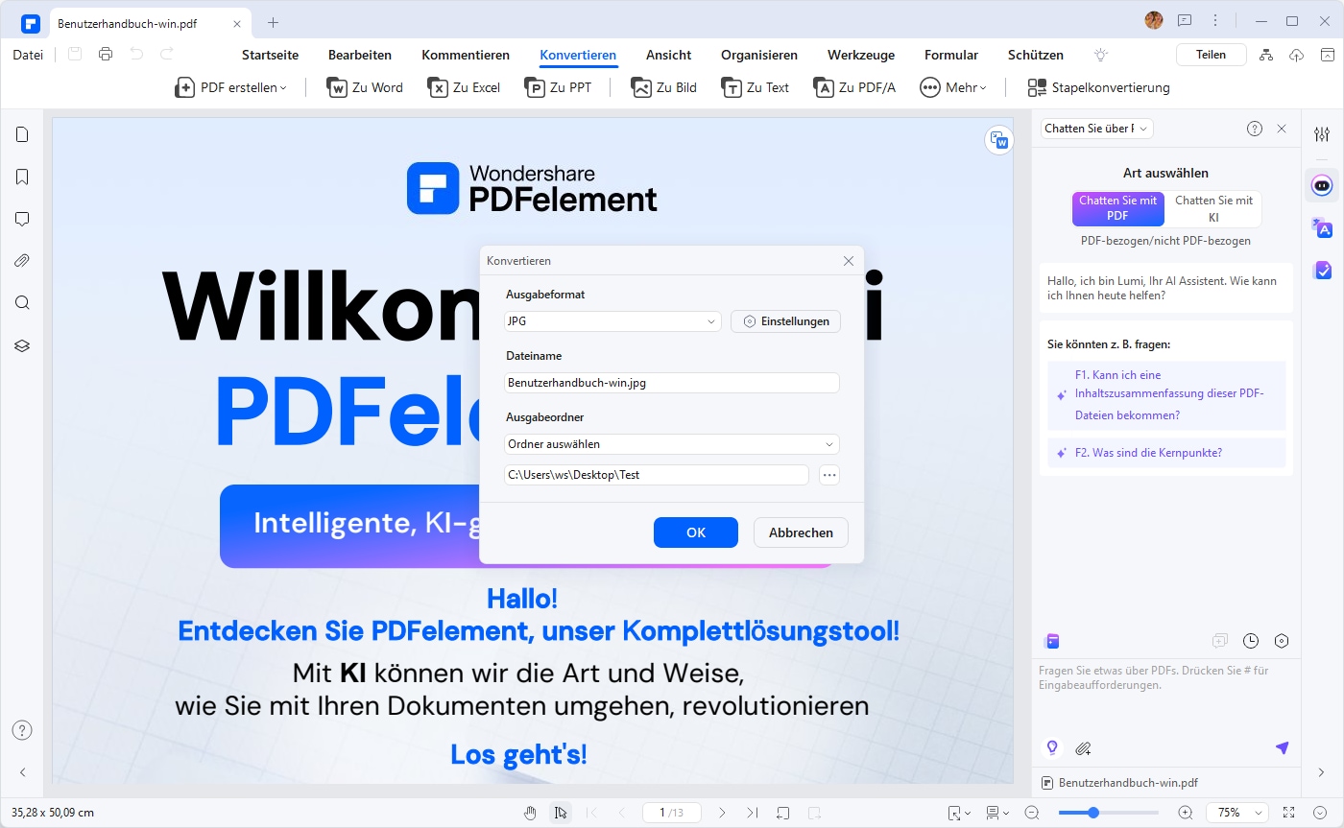Switch to the Schützen tab
Viewport: 1344px width, 828px height.
(1036, 55)
